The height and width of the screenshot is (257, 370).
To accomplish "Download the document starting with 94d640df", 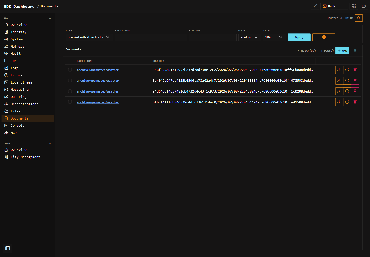I will pos(339,91).
